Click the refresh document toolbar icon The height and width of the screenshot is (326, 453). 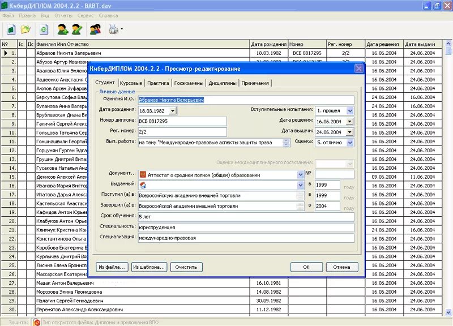44,29
